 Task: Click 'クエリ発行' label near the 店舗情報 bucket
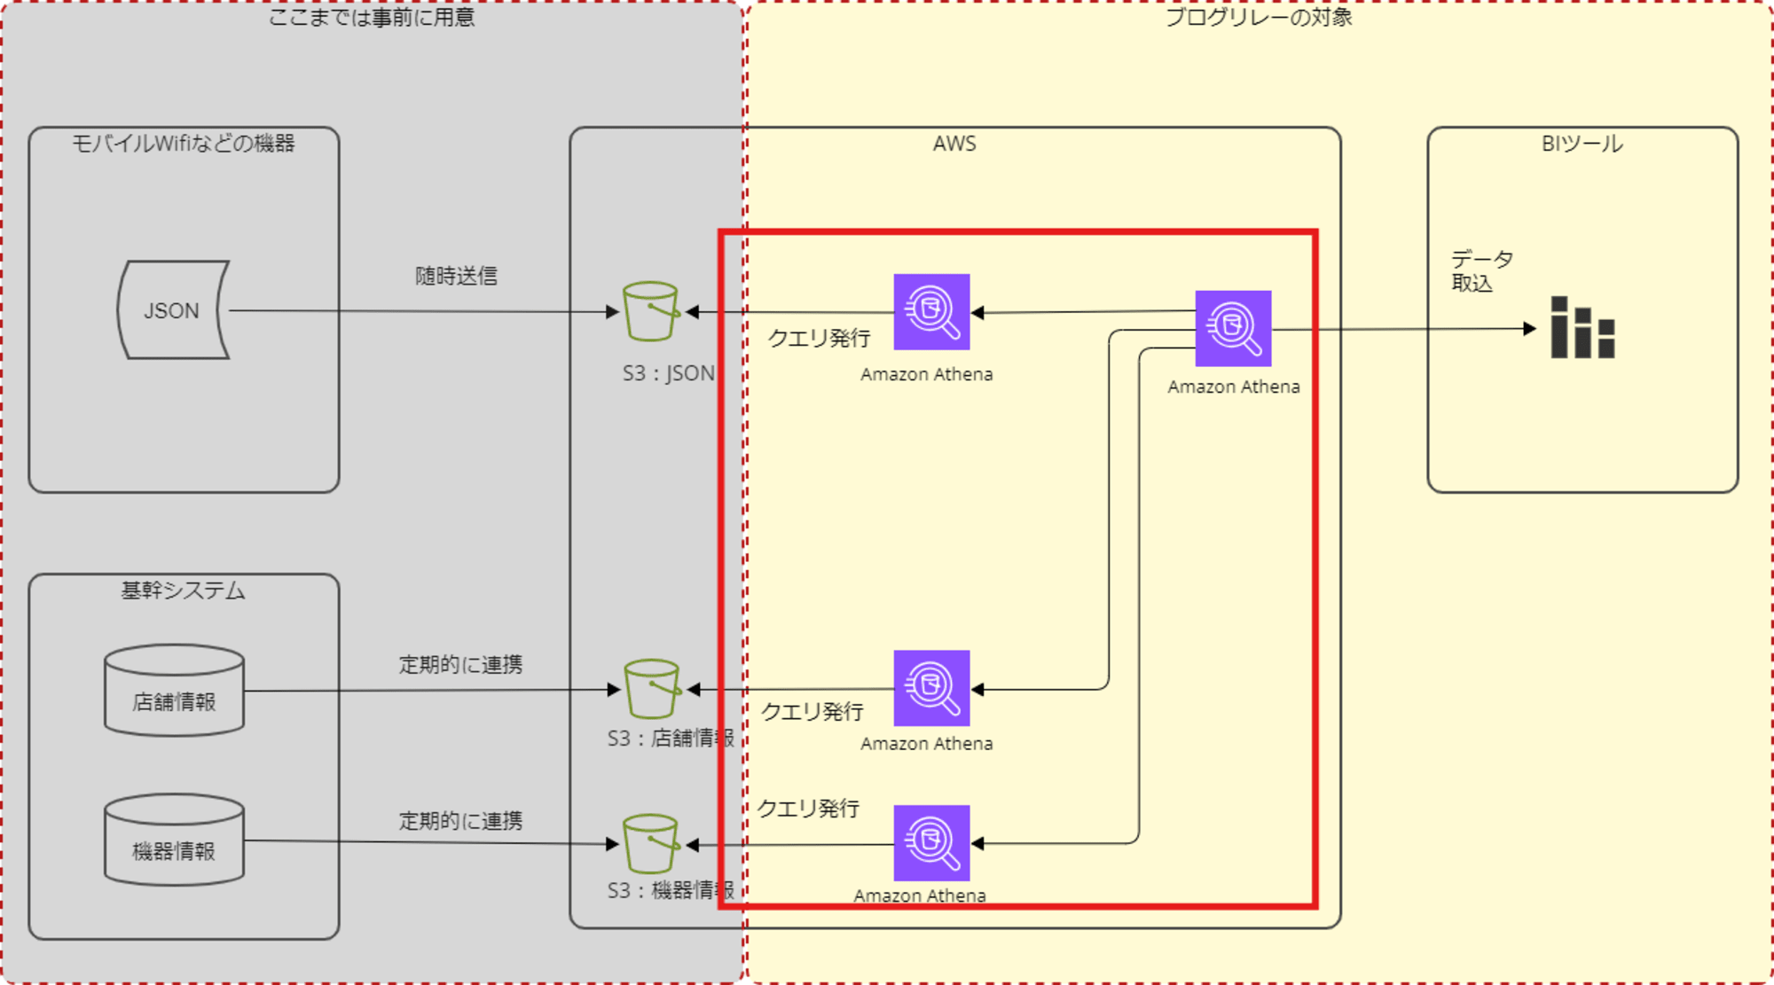coord(812,711)
